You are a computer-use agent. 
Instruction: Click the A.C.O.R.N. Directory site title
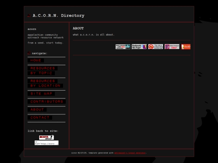(x=59, y=16)
